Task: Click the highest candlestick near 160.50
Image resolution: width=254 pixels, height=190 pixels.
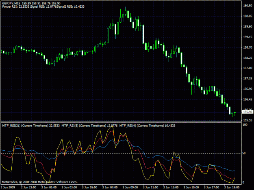Action: [x=126, y=12]
